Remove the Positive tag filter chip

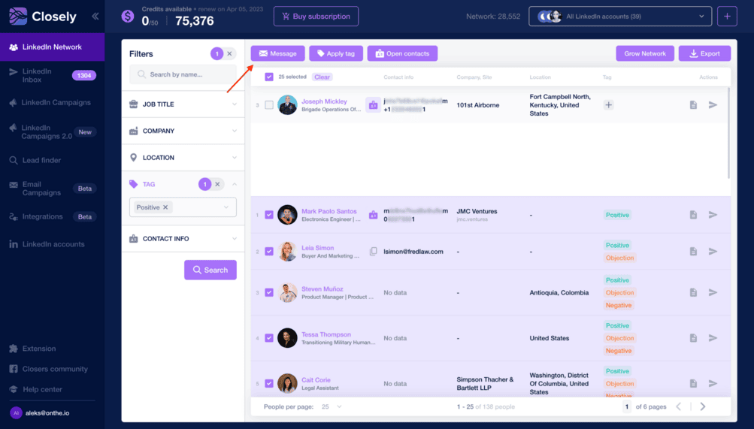pos(166,207)
